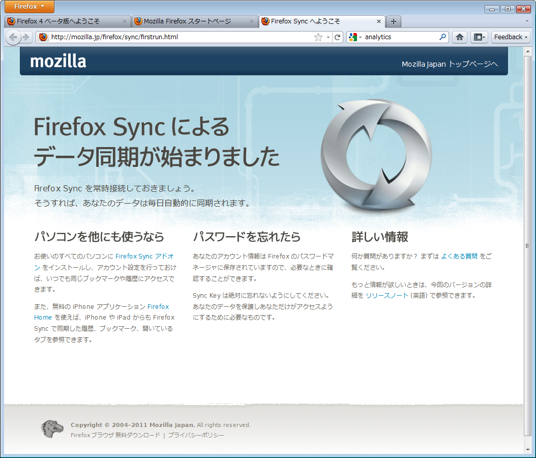This screenshot has width=536, height=458.
Task: Close the Firefox Sync へようこそ tab
Action: [x=379, y=21]
